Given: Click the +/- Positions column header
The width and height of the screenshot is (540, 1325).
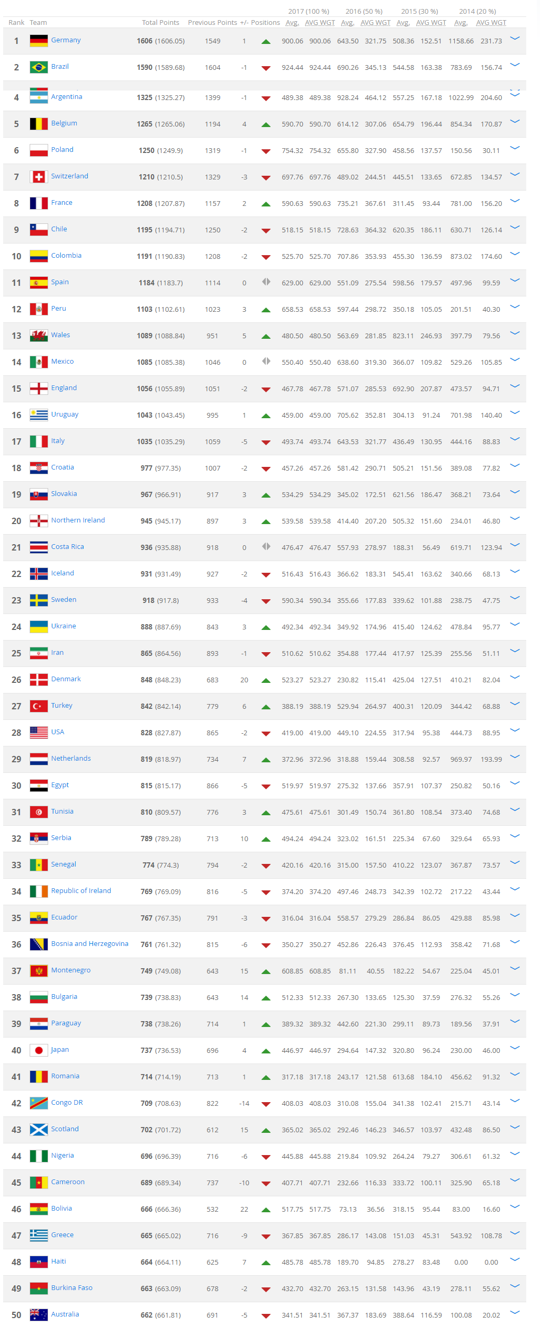Looking at the screenshot, I should [260, 23].
